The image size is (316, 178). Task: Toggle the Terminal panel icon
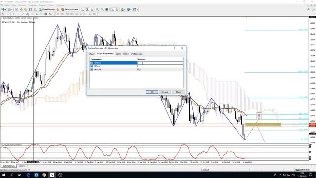[x=30, y=9]
